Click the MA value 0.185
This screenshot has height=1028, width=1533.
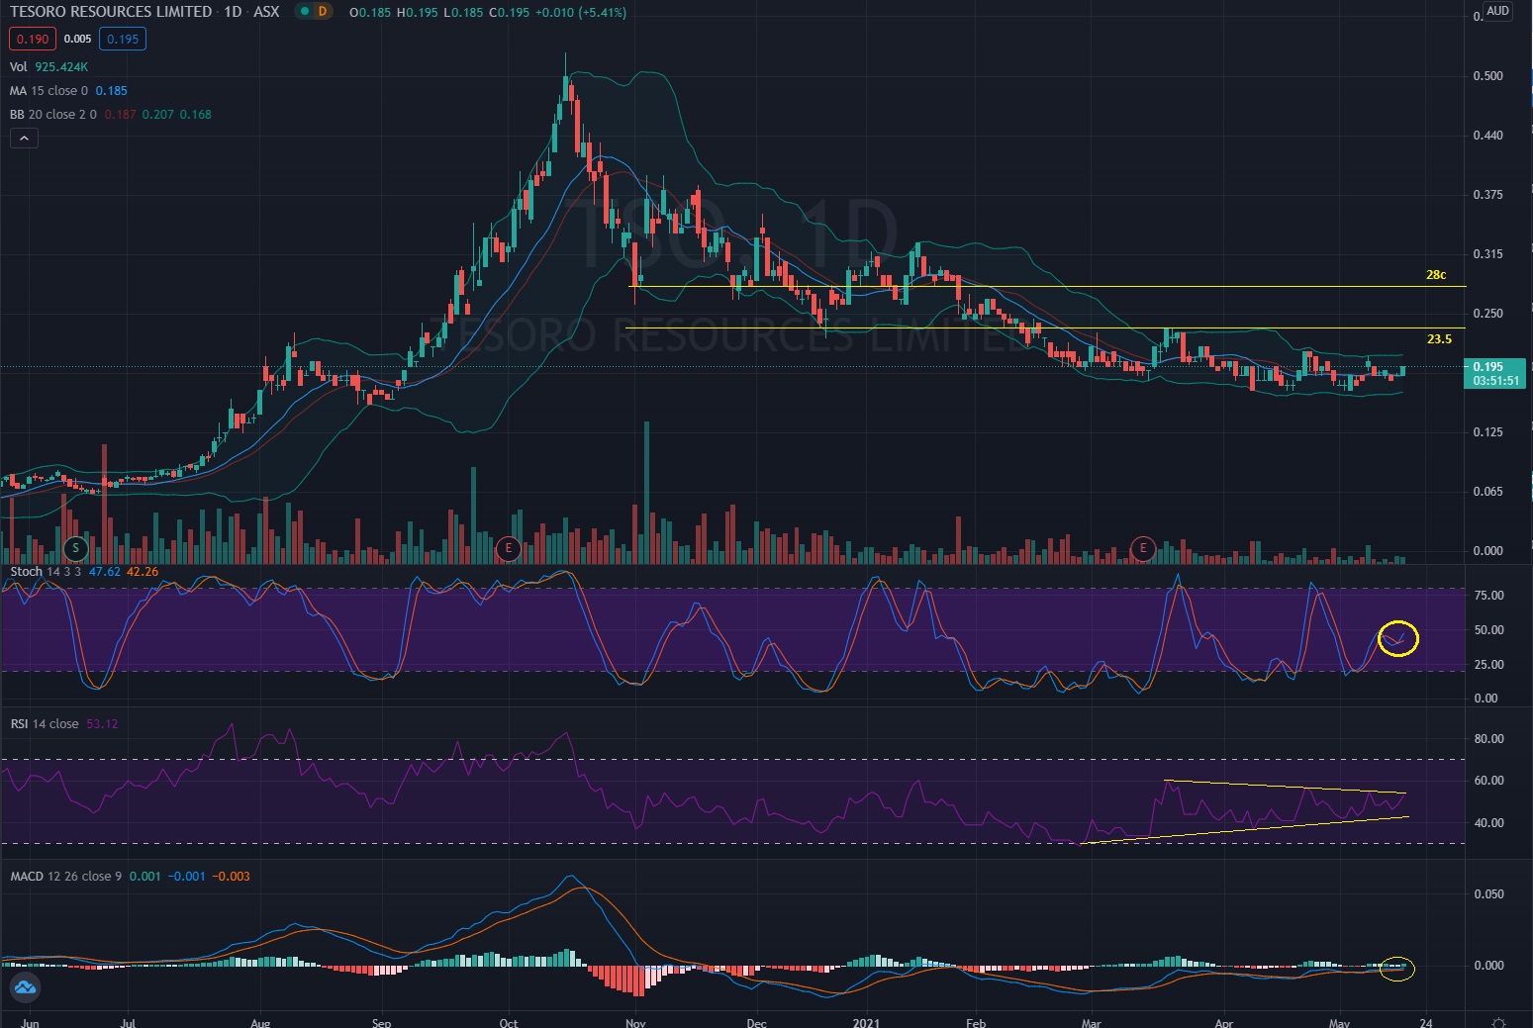point(111,90)
